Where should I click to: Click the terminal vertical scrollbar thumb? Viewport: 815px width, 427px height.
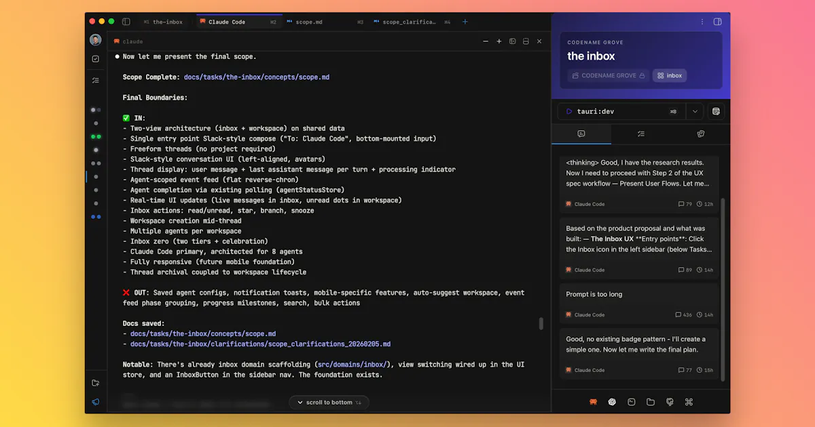tap(541, 323)
